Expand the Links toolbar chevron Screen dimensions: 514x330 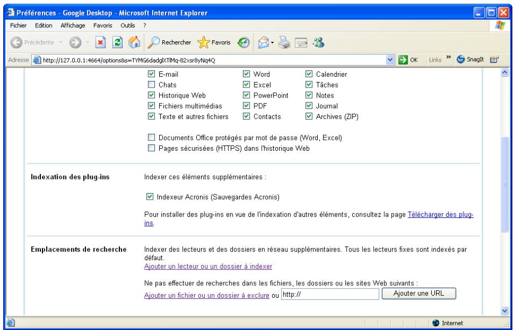448,57
